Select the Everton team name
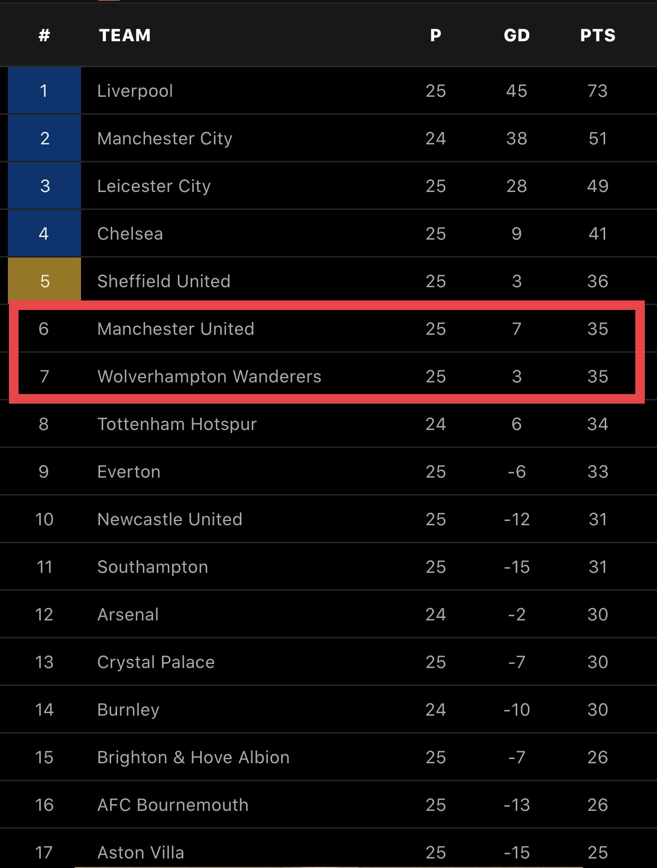Viewport: 657px width, 868px height. pos(129,472)
